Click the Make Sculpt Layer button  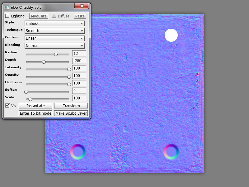click(x=71, y=113)
